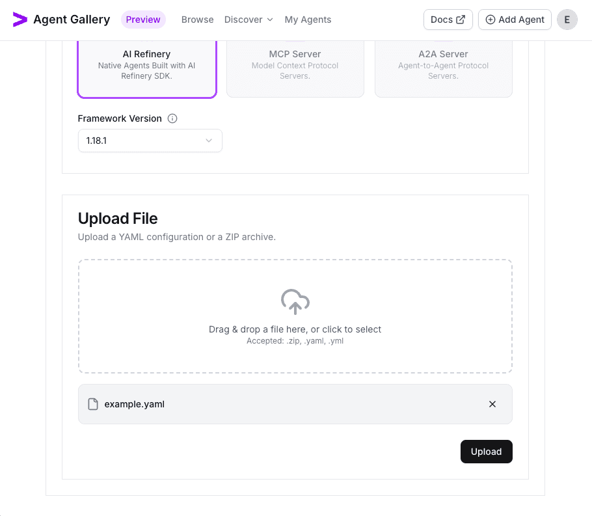The height and width of the screenshot is (516, 592).
Task: Click the Preview badge
Action: 143,20
